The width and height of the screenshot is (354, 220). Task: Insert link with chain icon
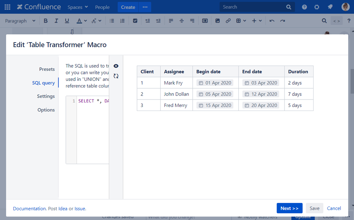(x=228, y=21)
